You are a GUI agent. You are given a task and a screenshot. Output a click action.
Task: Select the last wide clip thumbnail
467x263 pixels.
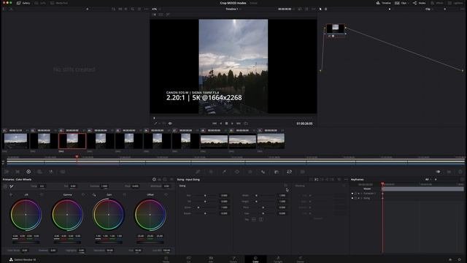pyautogui.click(x=271, y=141)
